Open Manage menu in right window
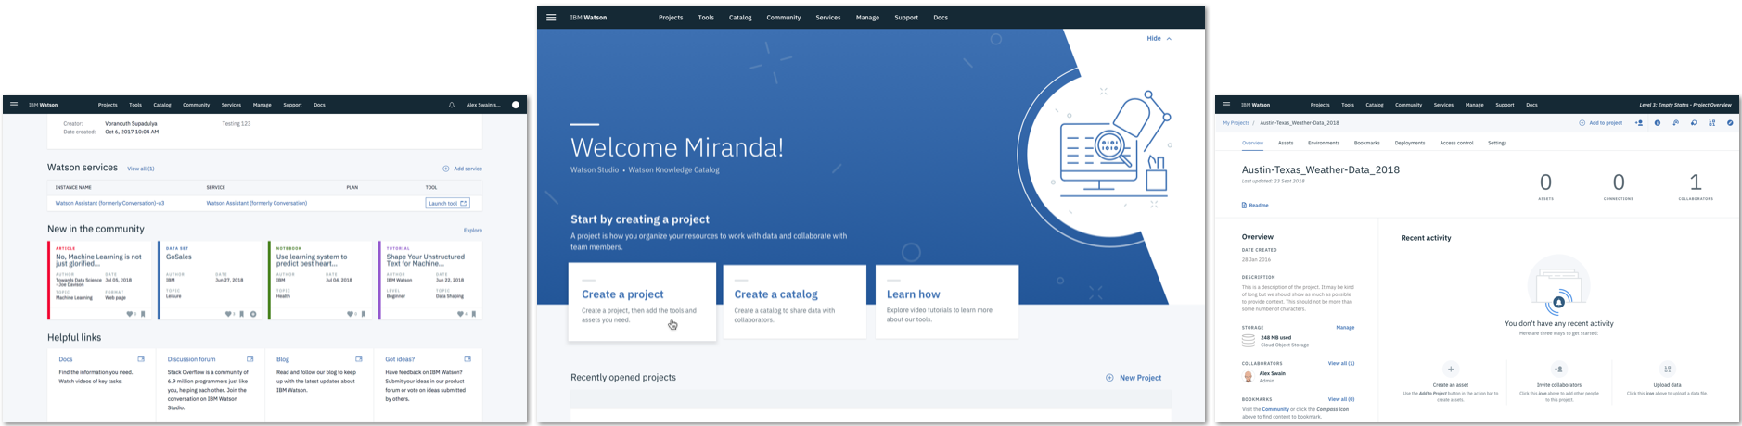 1475,105
